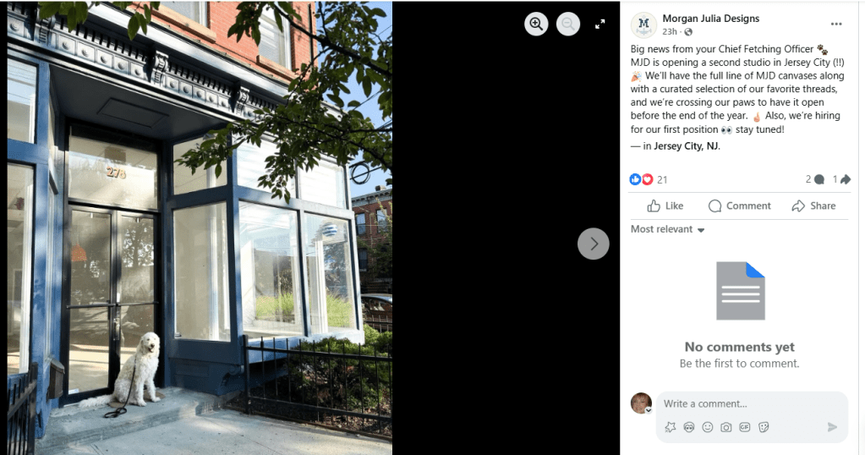Go to the next photo
The width and height of the screenshot is (865, 455).
pos(593,244)
